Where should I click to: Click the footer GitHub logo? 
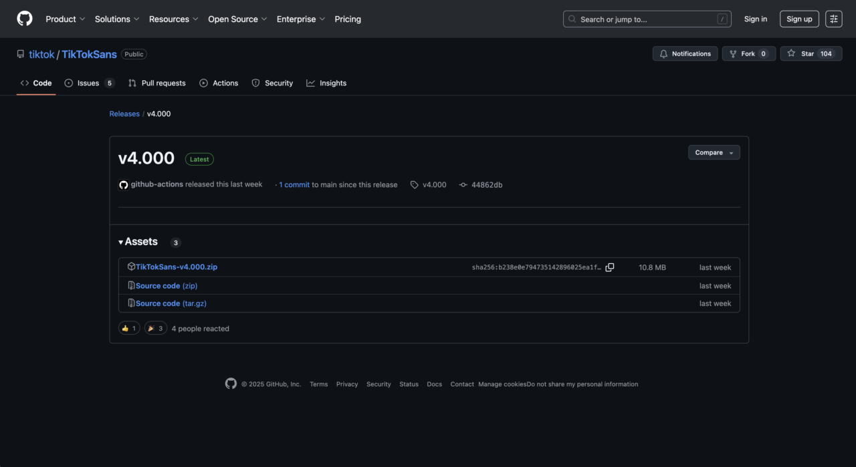[231, 383]
